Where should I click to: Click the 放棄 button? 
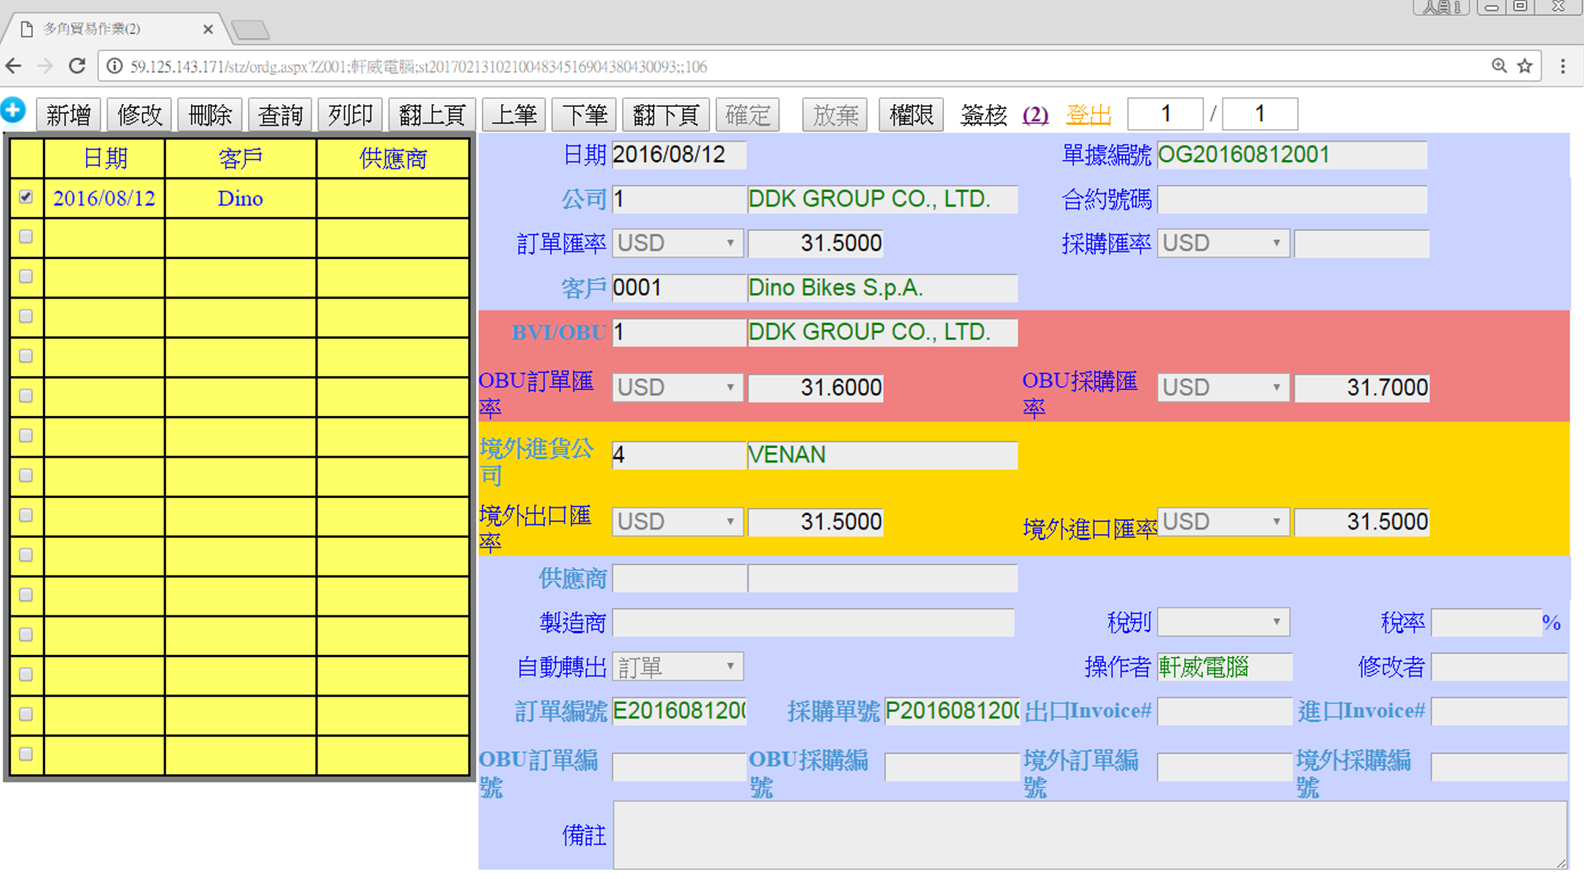pos(835,115)
